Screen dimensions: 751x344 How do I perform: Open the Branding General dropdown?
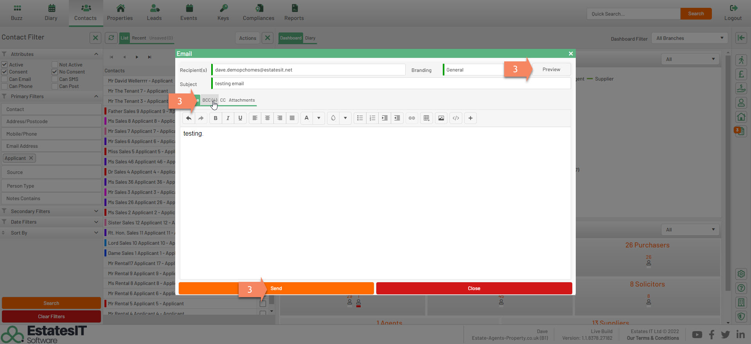pos(474,70)
